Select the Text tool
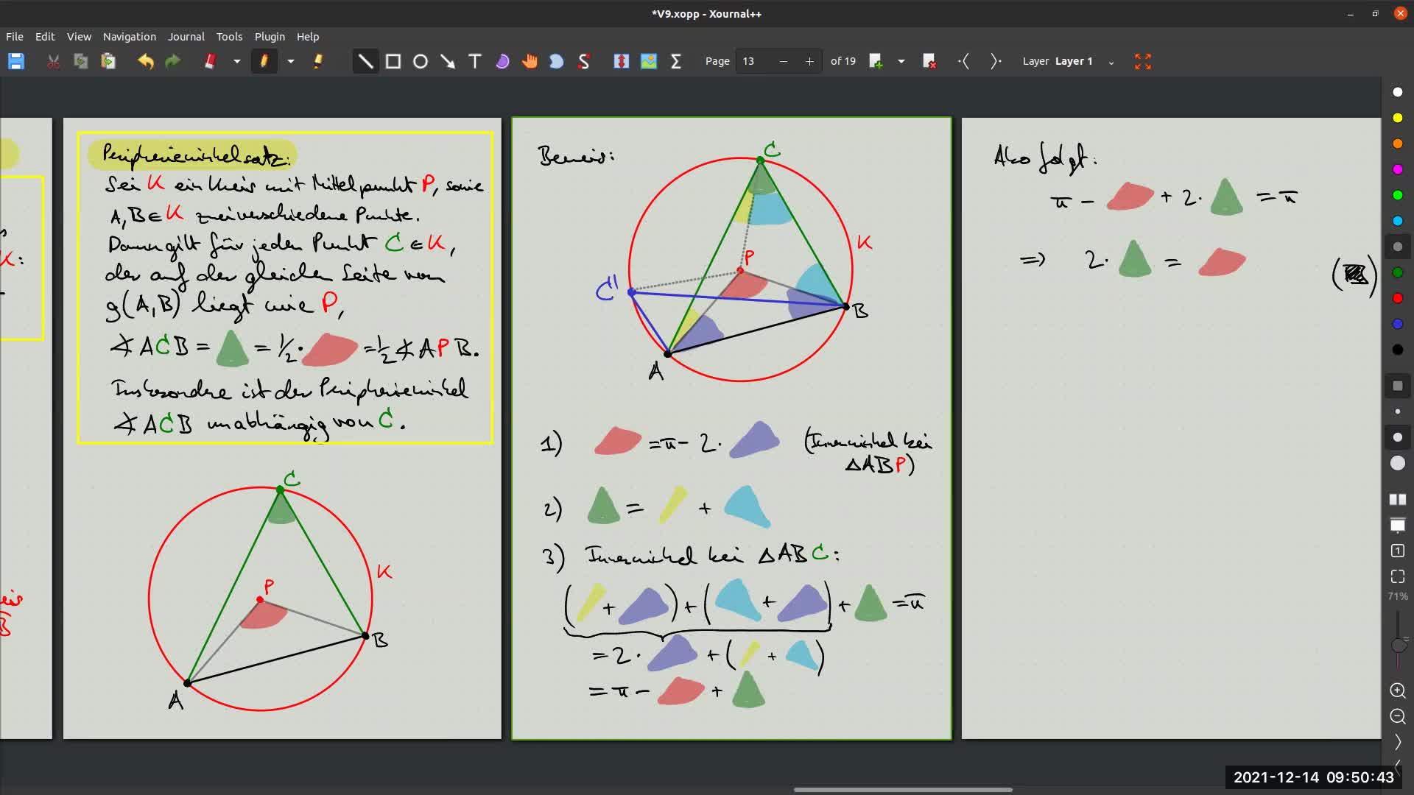The image size is (1414, 795). pos(475,62)
